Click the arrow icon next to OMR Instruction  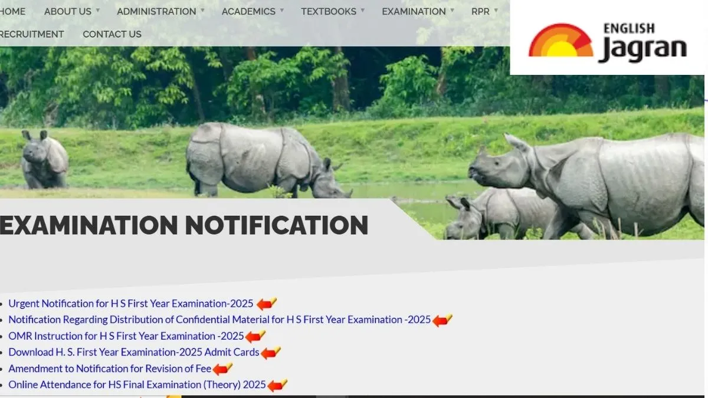[255, 337]
